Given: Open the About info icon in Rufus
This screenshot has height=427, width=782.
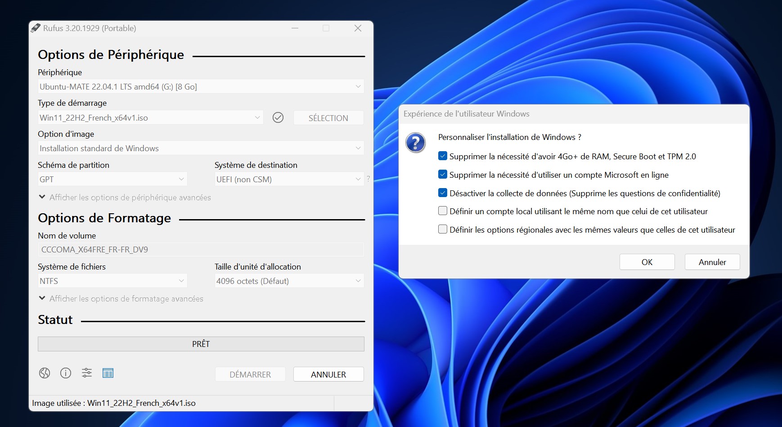Looking at the screenshot, I should (x=66, y=373).
